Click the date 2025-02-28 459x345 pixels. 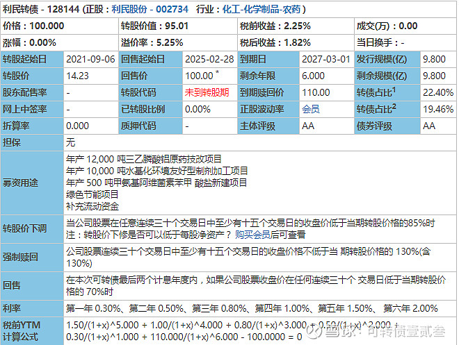click(209, 59)
